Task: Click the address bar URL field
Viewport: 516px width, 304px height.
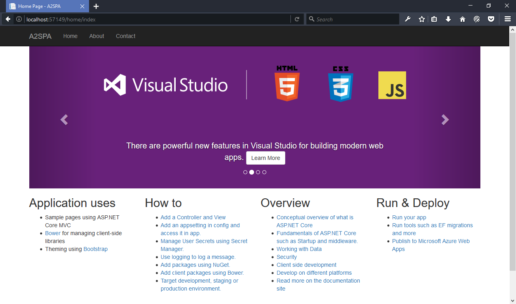Action: click(157, 19)
